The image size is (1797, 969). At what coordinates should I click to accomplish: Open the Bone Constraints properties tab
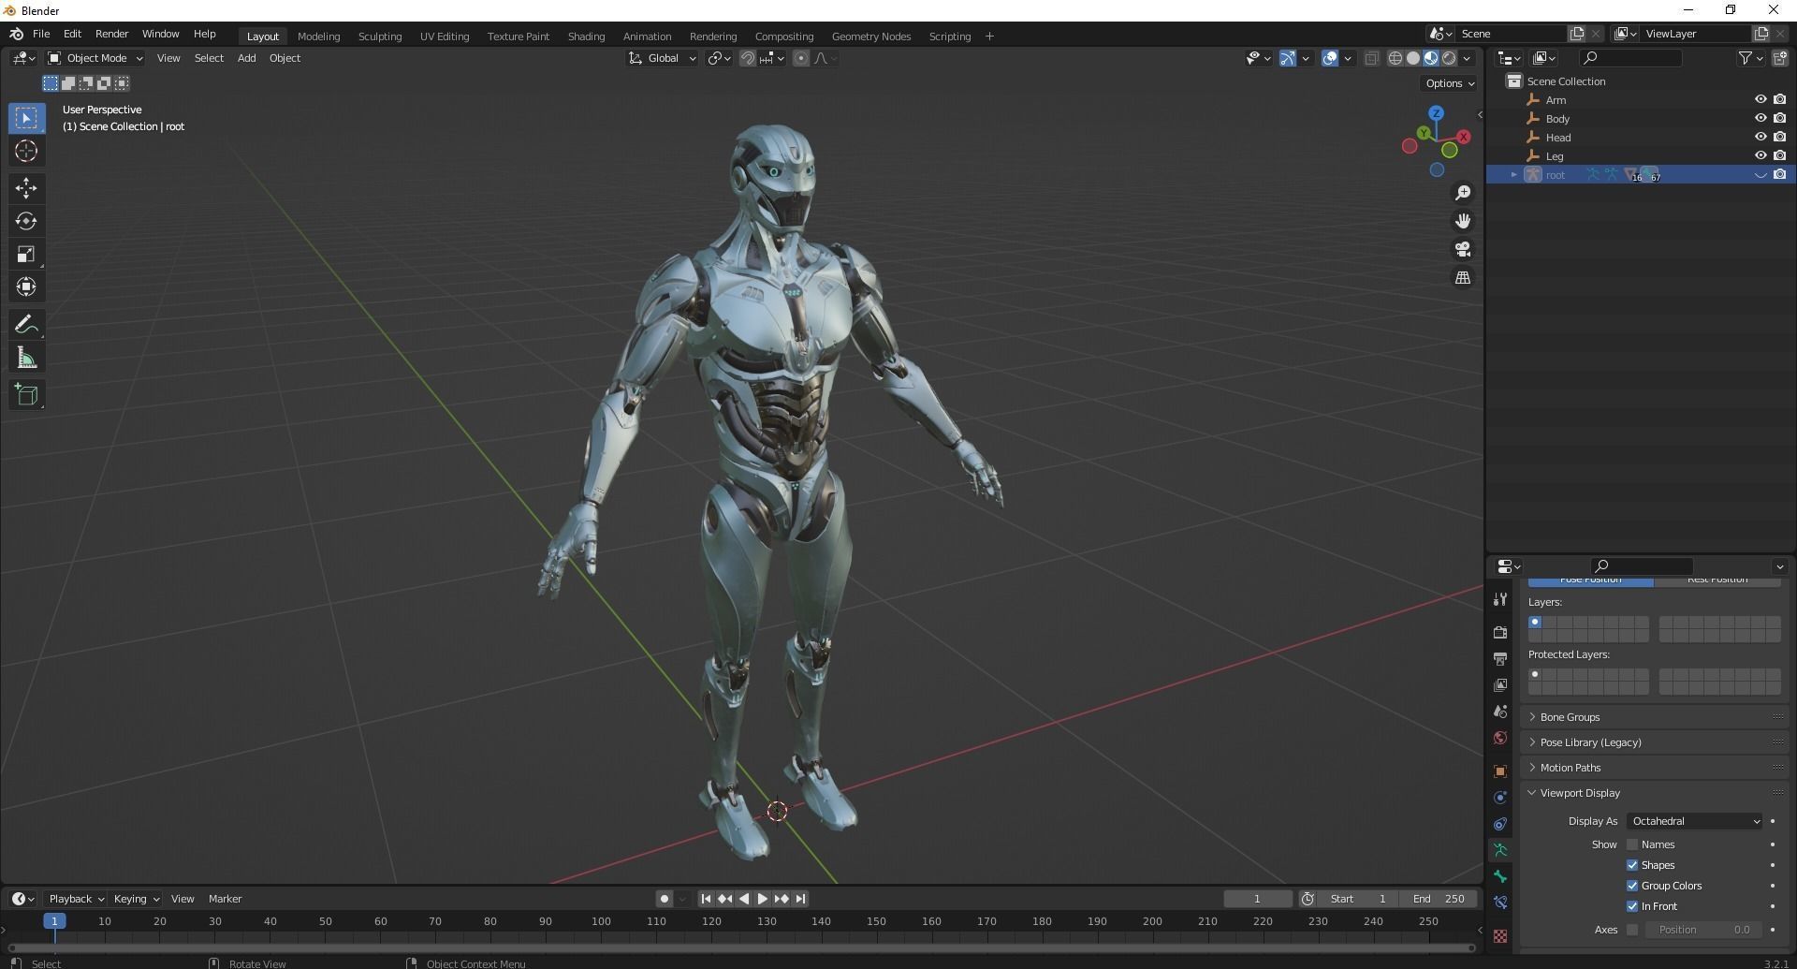(1500, 903)
